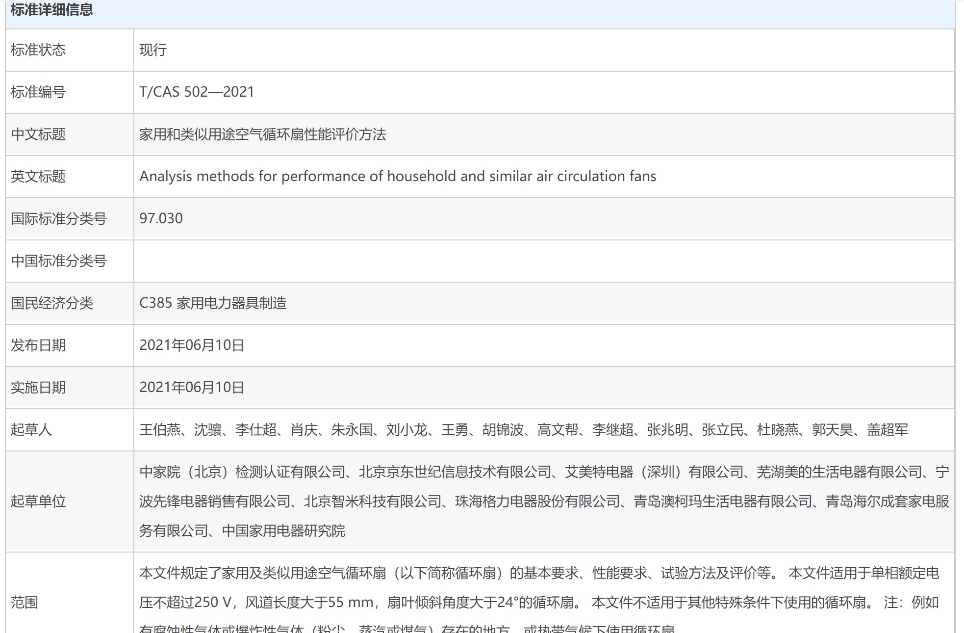
Task: Click drafting unit 北京智米科技有限公司
Action: click(373, 501)
